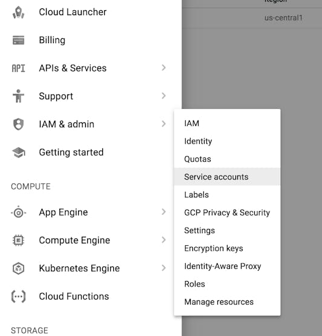The image size is (322, 336).
Task: Open Quotas from the IAM submenu
Action: click(x=227, y=159)
